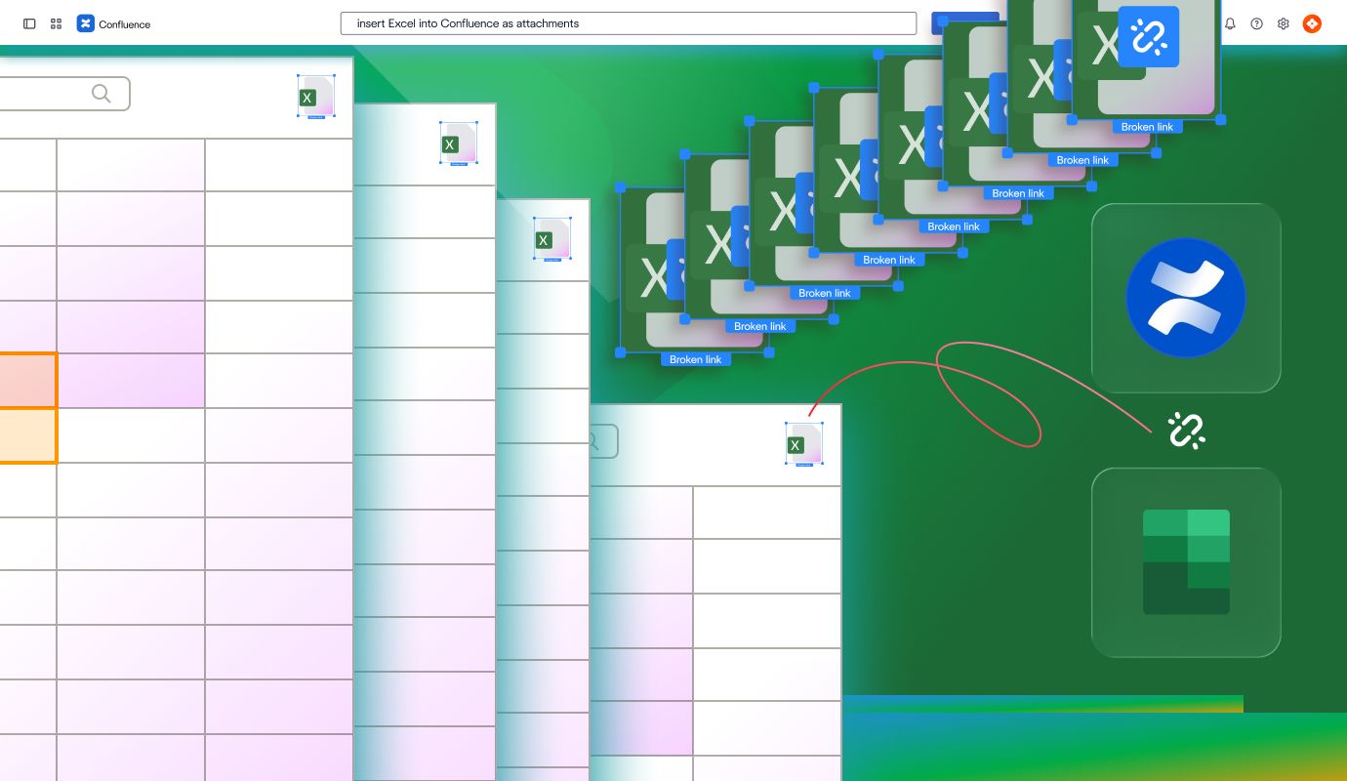Screen dimensions: 1347x781
Task: Click the top-right selection handle of the stacked attachments
Action: point(1221,117)
